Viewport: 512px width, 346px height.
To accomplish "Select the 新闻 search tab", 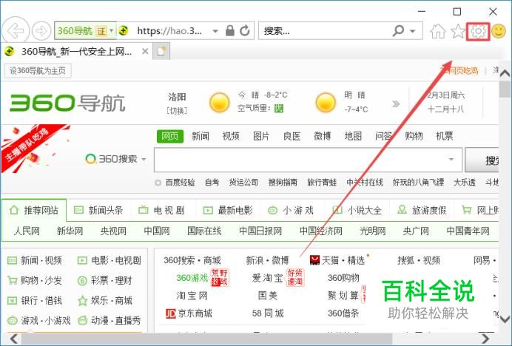I will 201,136.
